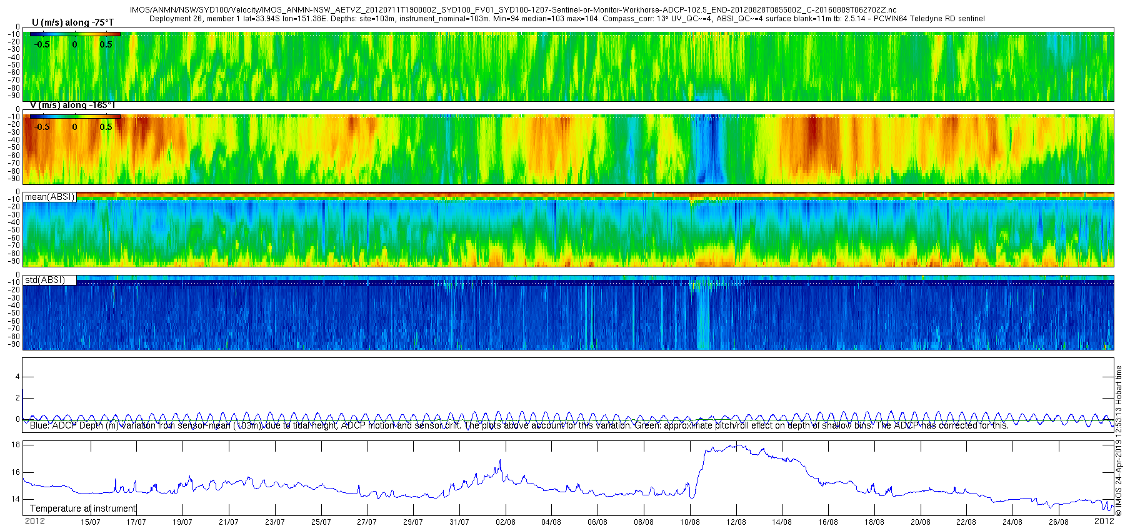Click the V velocity colorbar legend
Image resolution: width=1125 pixels, height=531 pixels.
click(x=75, y=116)
